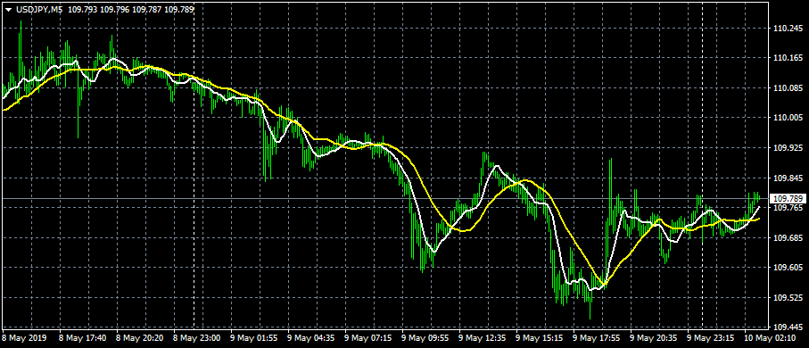The image size is (809, 348).
Task: Select the highlighted 109.789 current price tag
Action: coord(788,199)
